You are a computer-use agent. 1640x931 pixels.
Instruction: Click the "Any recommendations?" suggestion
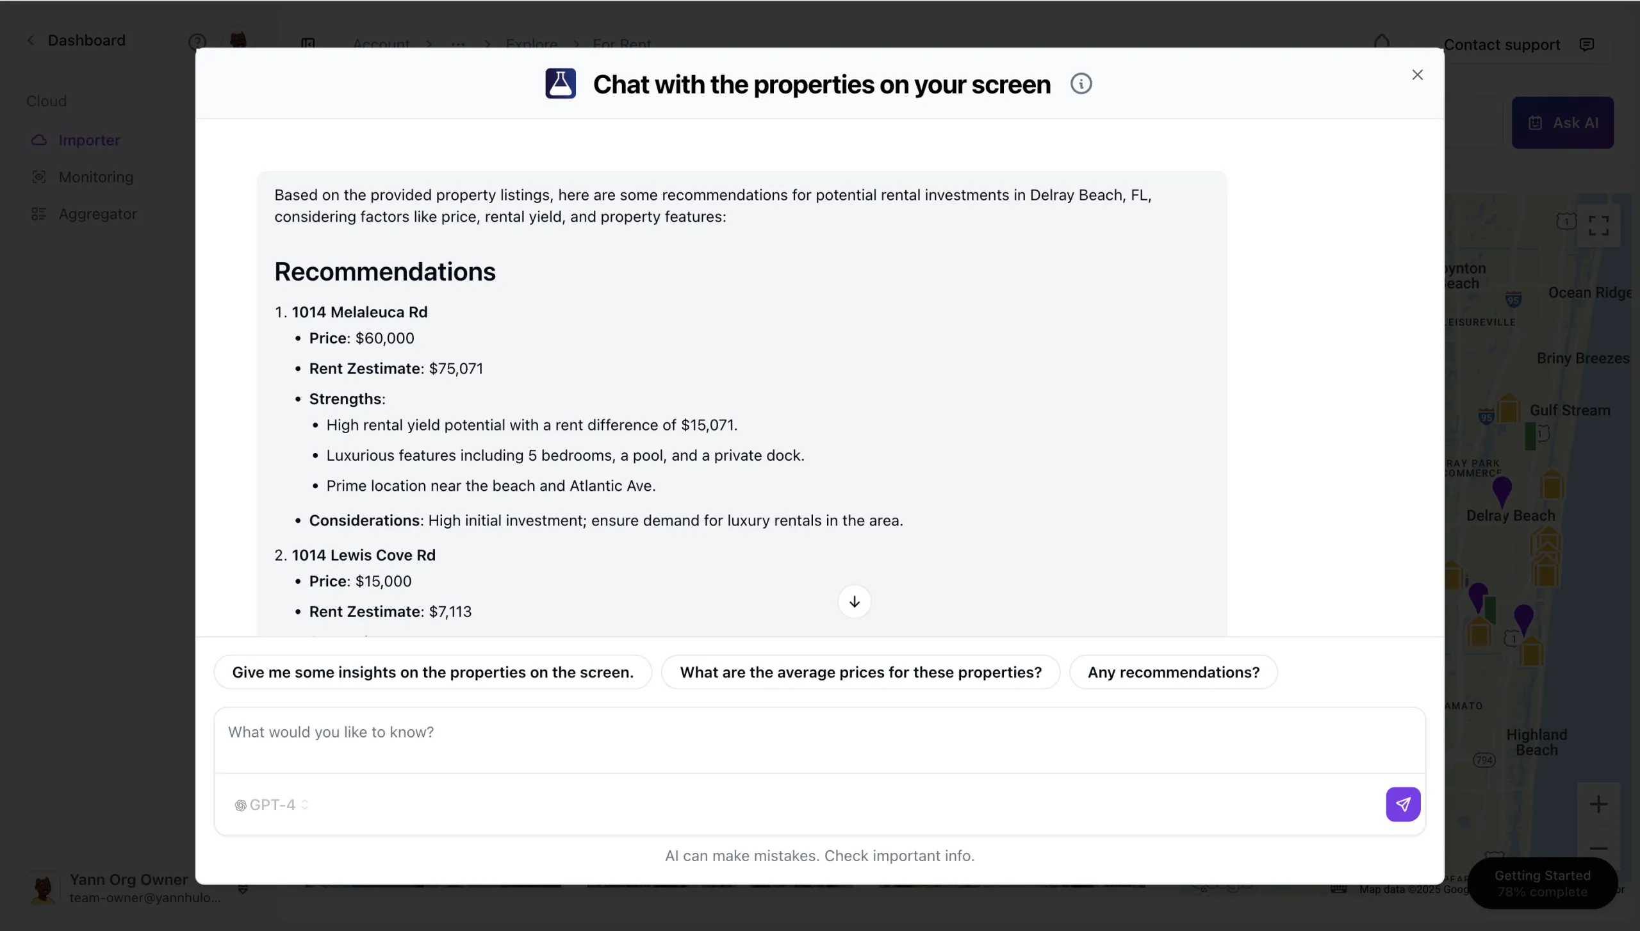click(x=1173, y=672)
